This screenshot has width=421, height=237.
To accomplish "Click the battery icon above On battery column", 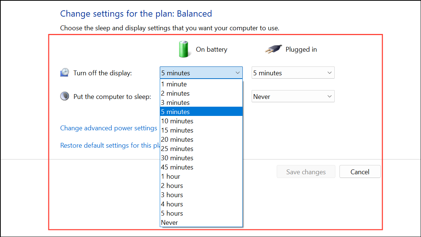I will click(x=184, y=49).
